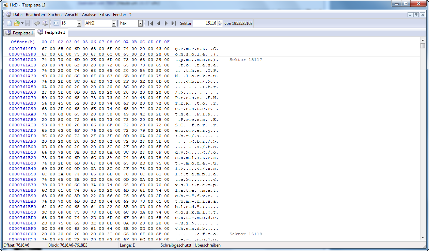The width and height of the screenshot is (429, 251).
Task: Click the scrollbar down arrow
Action: pos(423,238)
